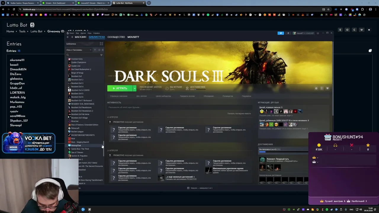Go back in Steam navigation
This screenshot has width=379, height=213.
click(68, 37)
